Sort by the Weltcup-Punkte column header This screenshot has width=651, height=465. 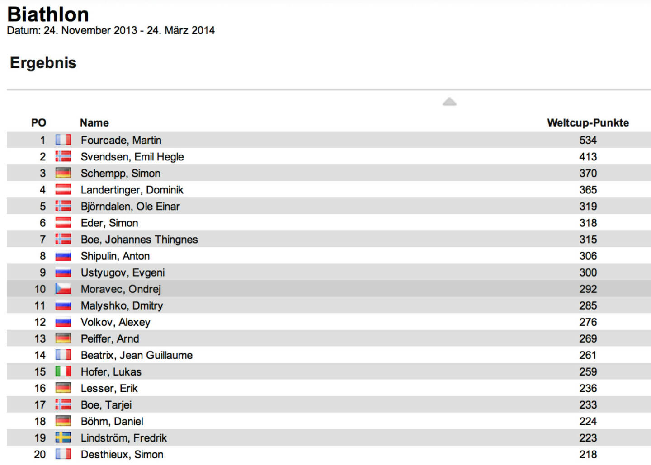pyautogui.click(x=588, y=123)
